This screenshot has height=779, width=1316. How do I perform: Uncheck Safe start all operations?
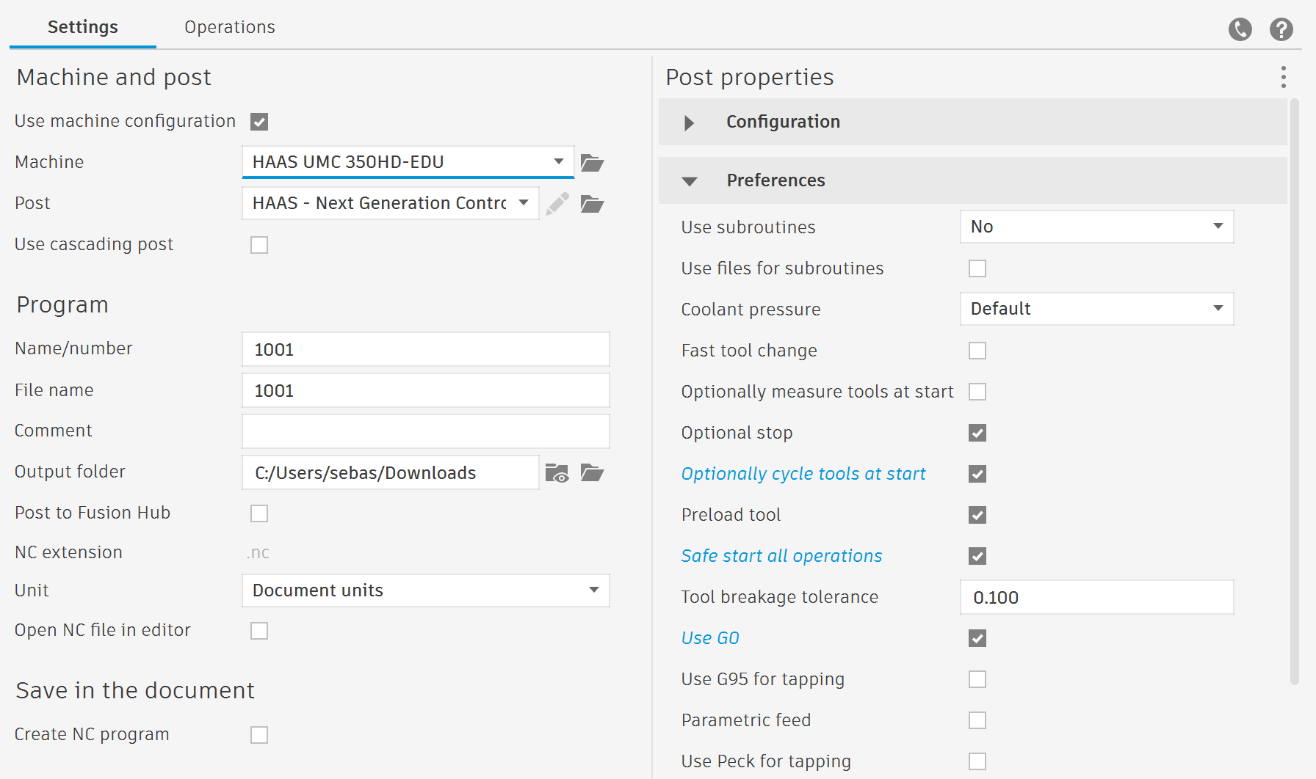click(x=977, y=556)
